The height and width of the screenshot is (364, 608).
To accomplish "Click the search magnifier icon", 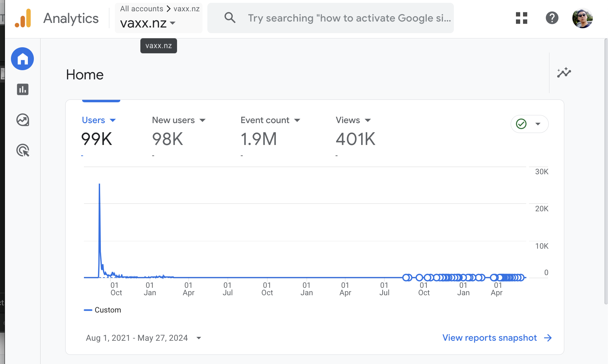I will [230, 18].
